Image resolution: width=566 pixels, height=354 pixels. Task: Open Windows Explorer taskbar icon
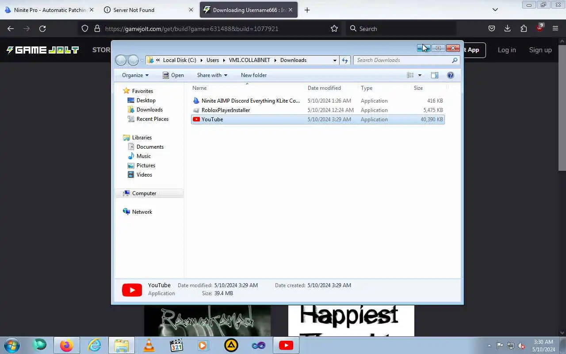[122, 345]
